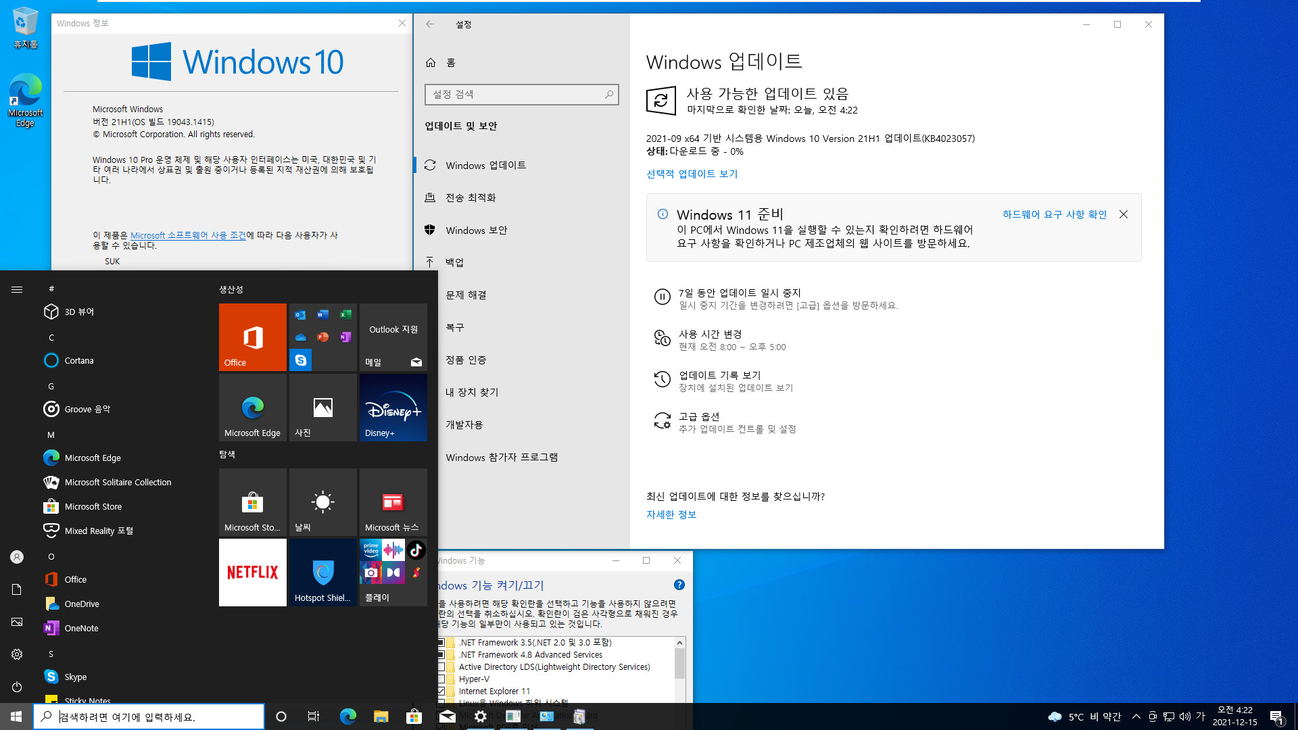Open the Hotspot Shield tile
The width and height of the screenshot is (1298, 730).
tap(322, 572)
